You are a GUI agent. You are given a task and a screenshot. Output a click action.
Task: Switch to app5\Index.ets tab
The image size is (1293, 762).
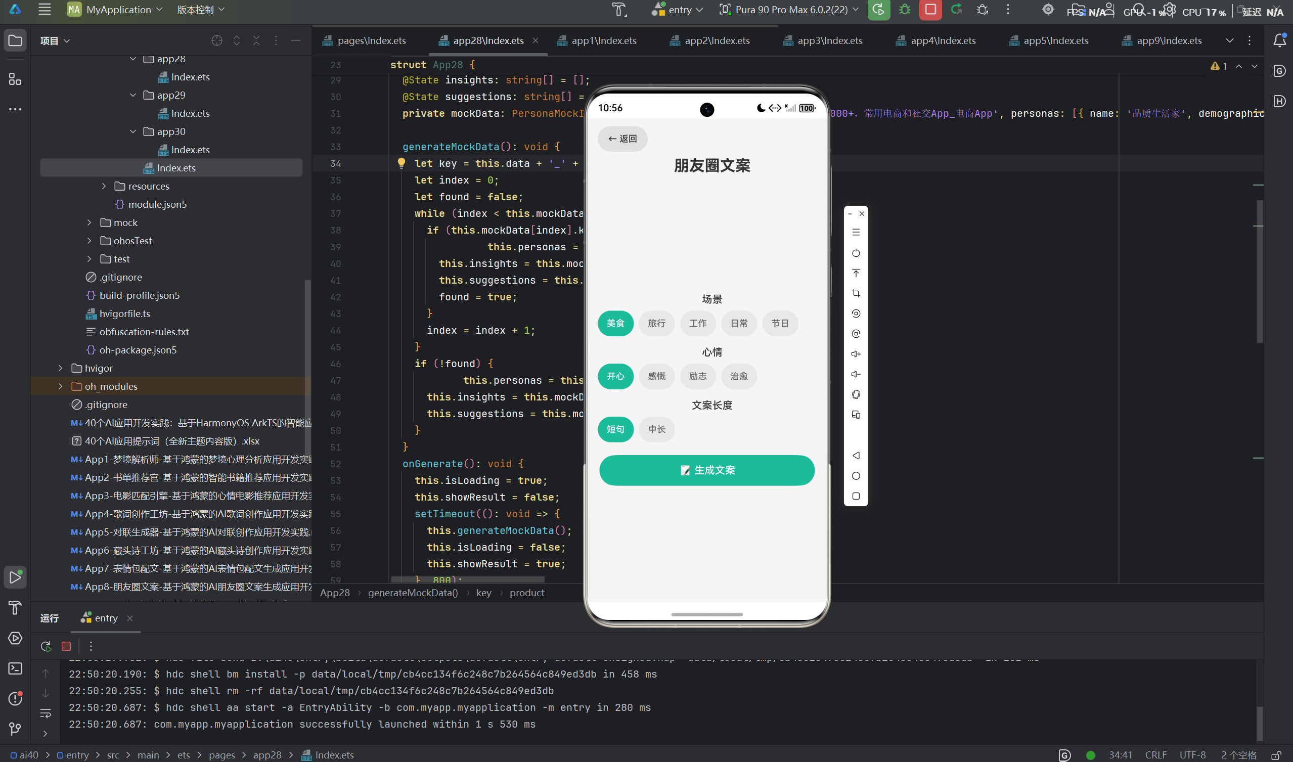1049,40
